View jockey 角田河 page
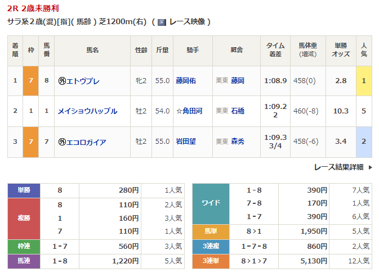The image size is (379, 273). [x=189, y=111]
